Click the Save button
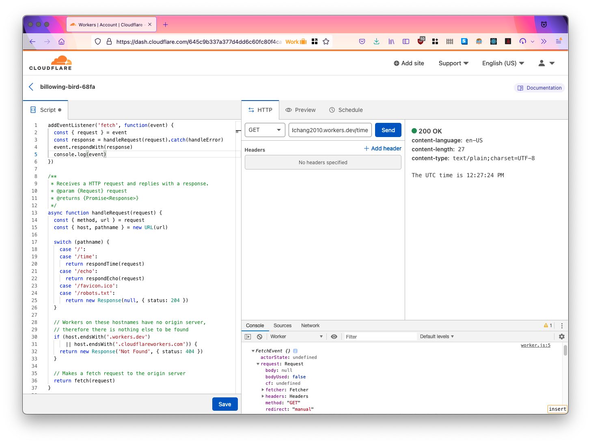The width and height of the screenshot is (591, 444). pyautogui.click(x=225, y=404)
